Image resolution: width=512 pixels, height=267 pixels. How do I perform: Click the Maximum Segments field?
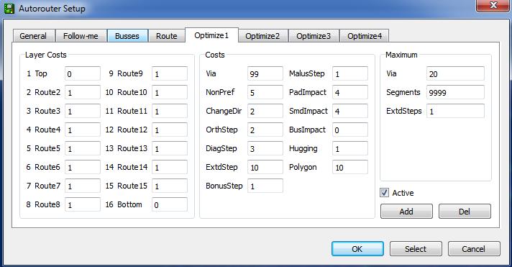point(455,92)
